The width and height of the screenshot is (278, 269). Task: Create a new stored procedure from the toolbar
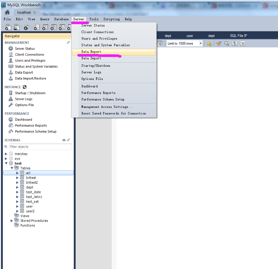click(x=62, y=27)
